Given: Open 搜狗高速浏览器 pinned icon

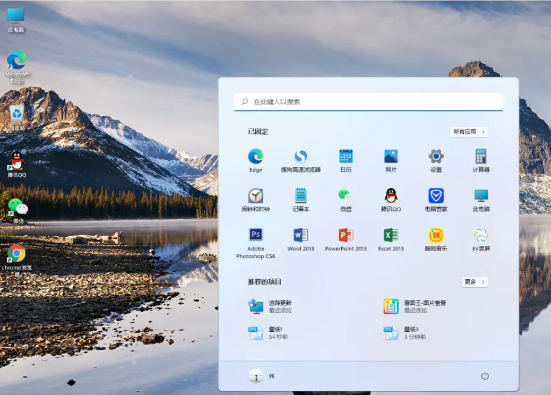Looking at the screenshot, I should [301, 157].
